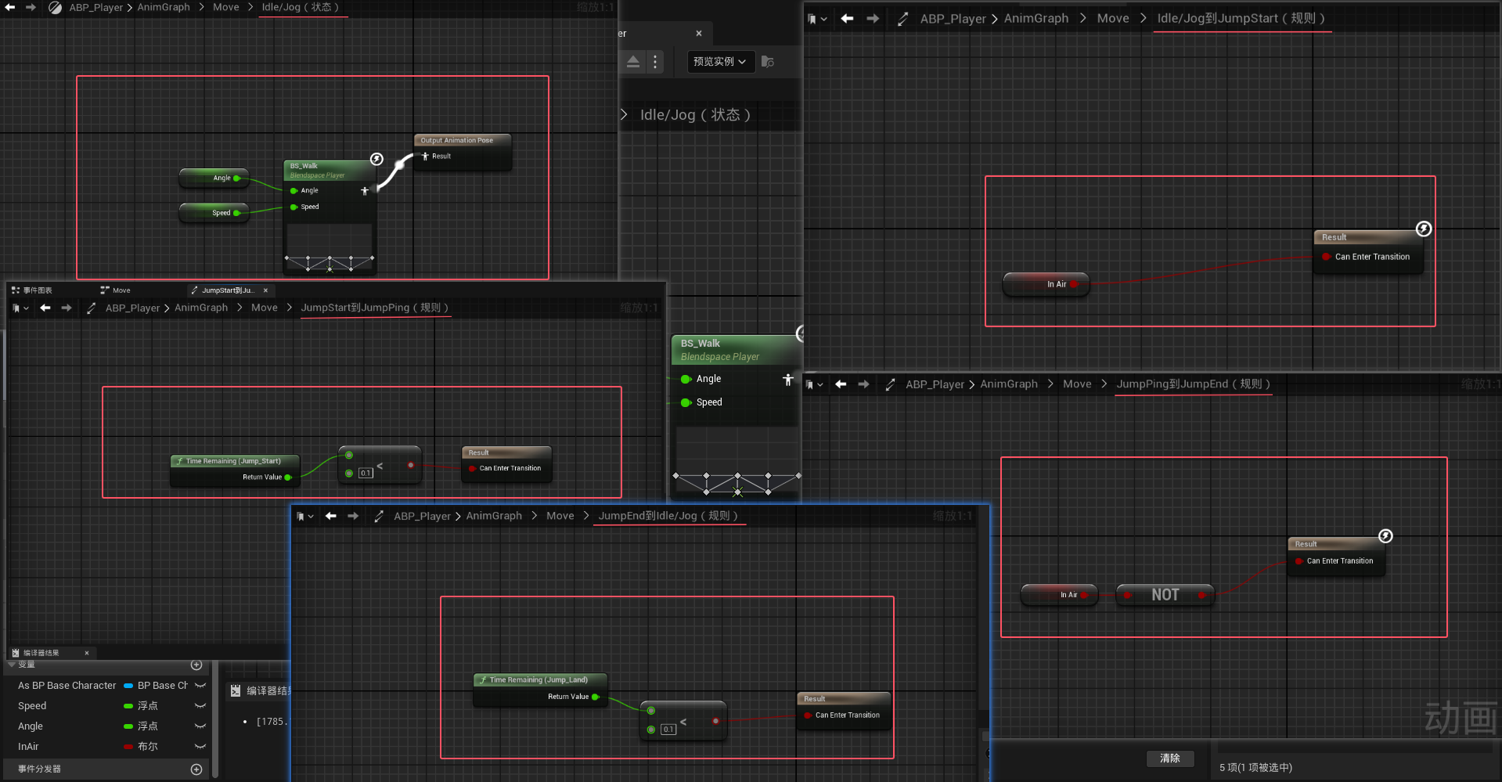Viewport: 1502px width, 782px height.
Task: Click the Result pose pin of Output Animation Pose
Action: click(425, 157)
